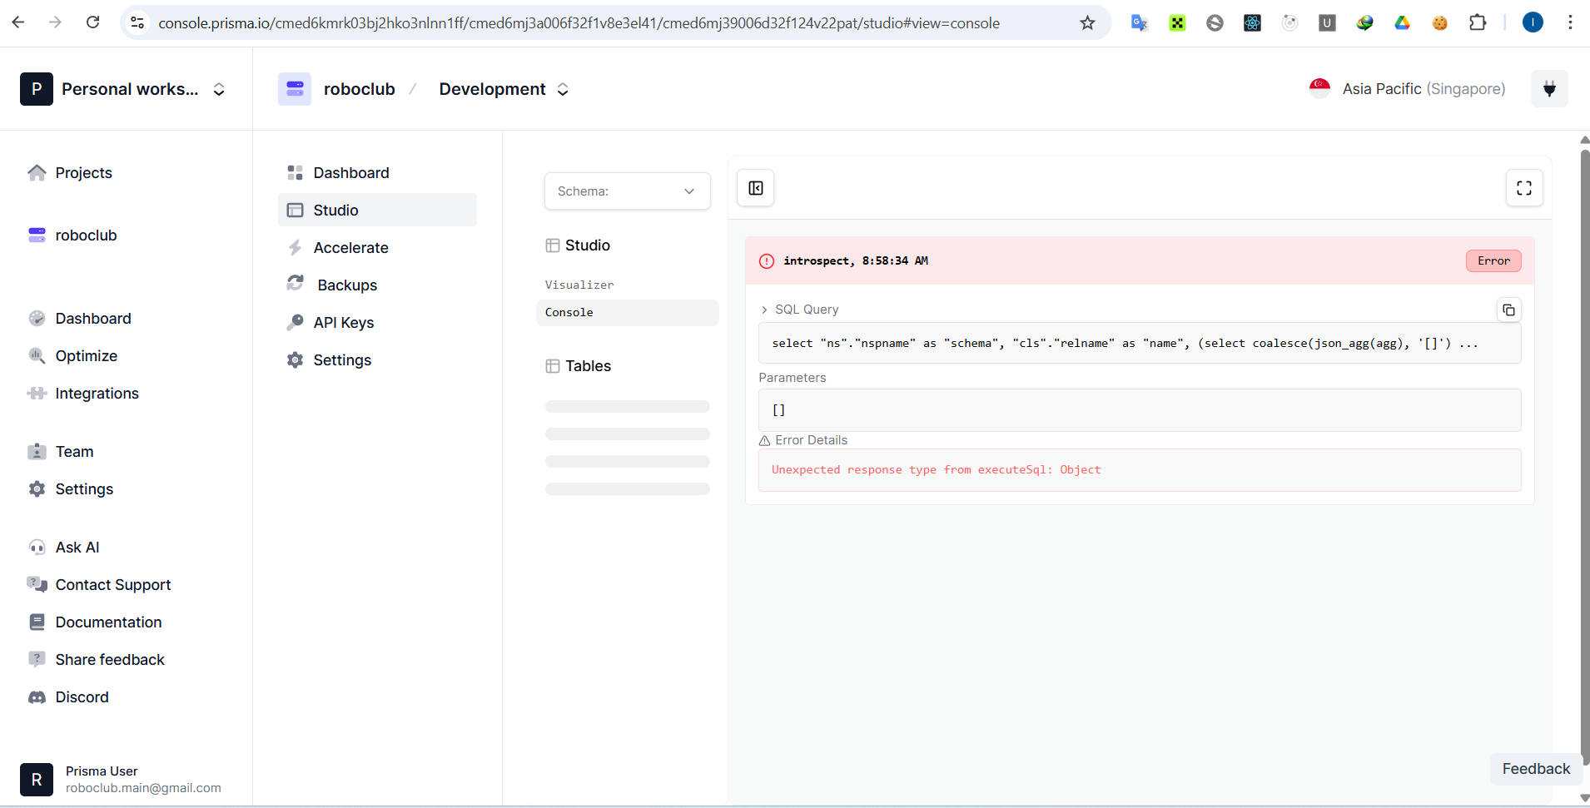Viewport: 1590px width, 808px height.
Task: Click the red Error status badge
Action: [x=1493, y=261]
